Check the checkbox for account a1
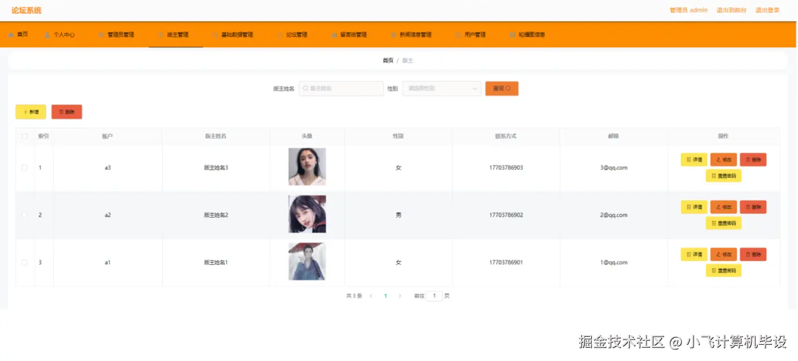The height and width of the screenshot is (361, 798). (24, 262)
